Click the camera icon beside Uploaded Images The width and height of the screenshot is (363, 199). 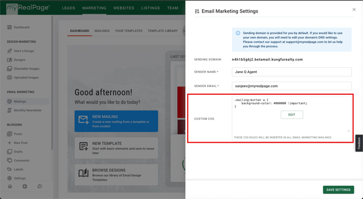(9, 77)
